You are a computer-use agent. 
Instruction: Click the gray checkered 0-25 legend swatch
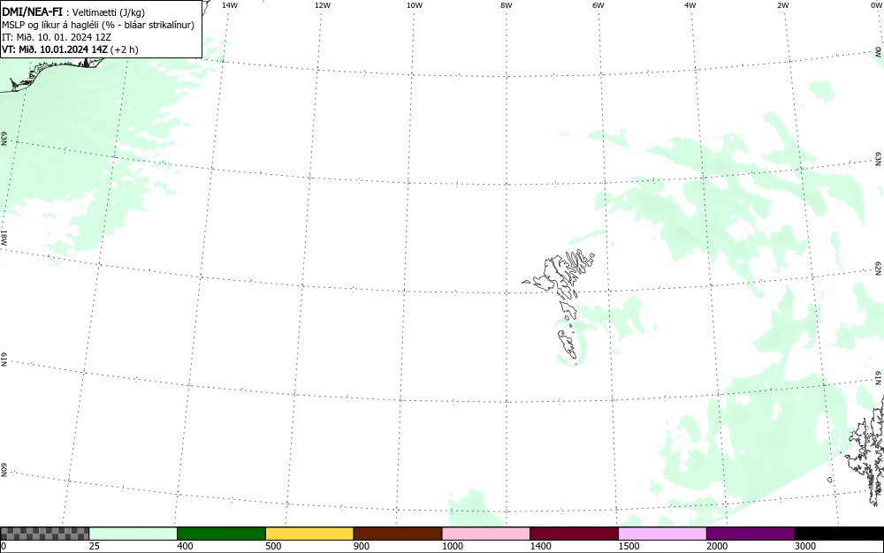pyautogui.click(x=44, y=534)
